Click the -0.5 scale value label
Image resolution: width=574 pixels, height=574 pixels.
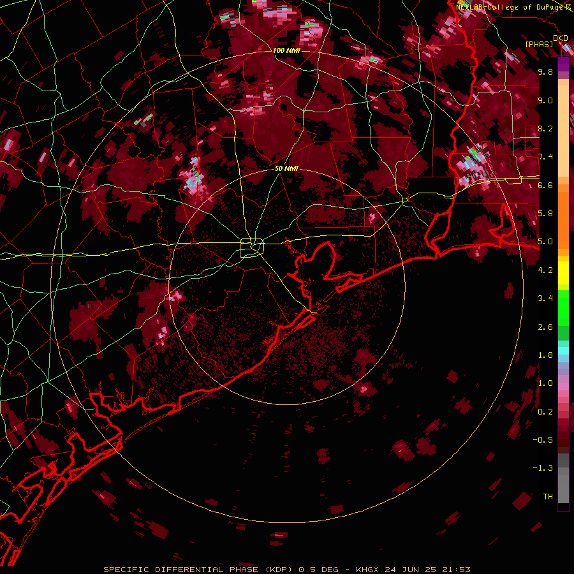pyautogui.click(x=543, y=440)
